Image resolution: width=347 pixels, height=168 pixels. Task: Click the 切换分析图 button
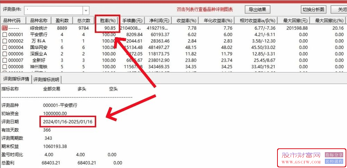314,10
